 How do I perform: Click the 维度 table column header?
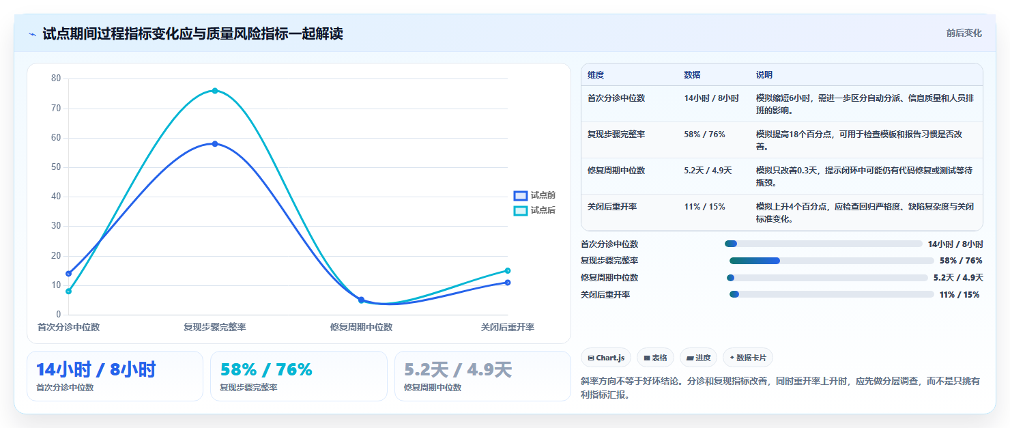[596, 75]
